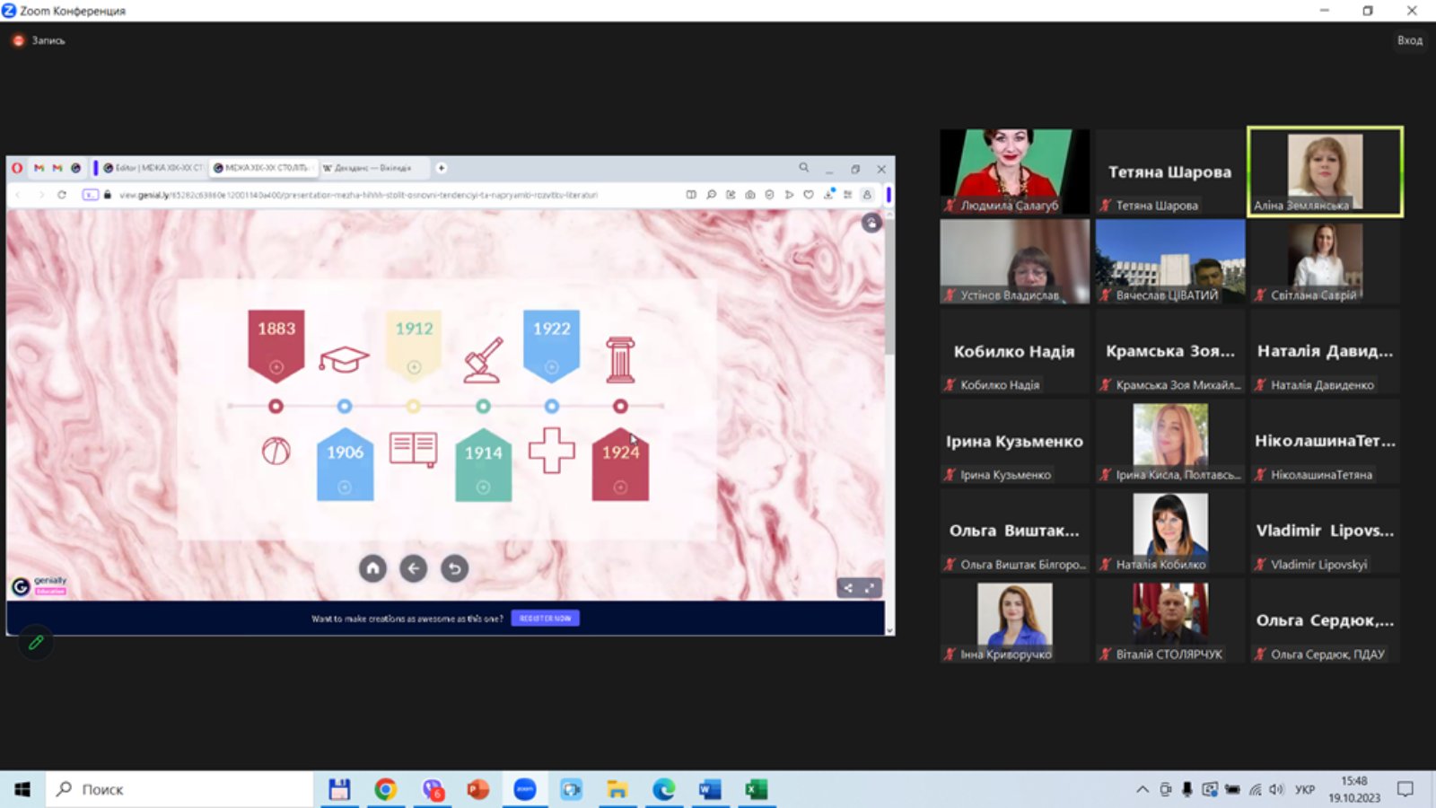Select Аліна Землянська's video thumbnail

1325,171
